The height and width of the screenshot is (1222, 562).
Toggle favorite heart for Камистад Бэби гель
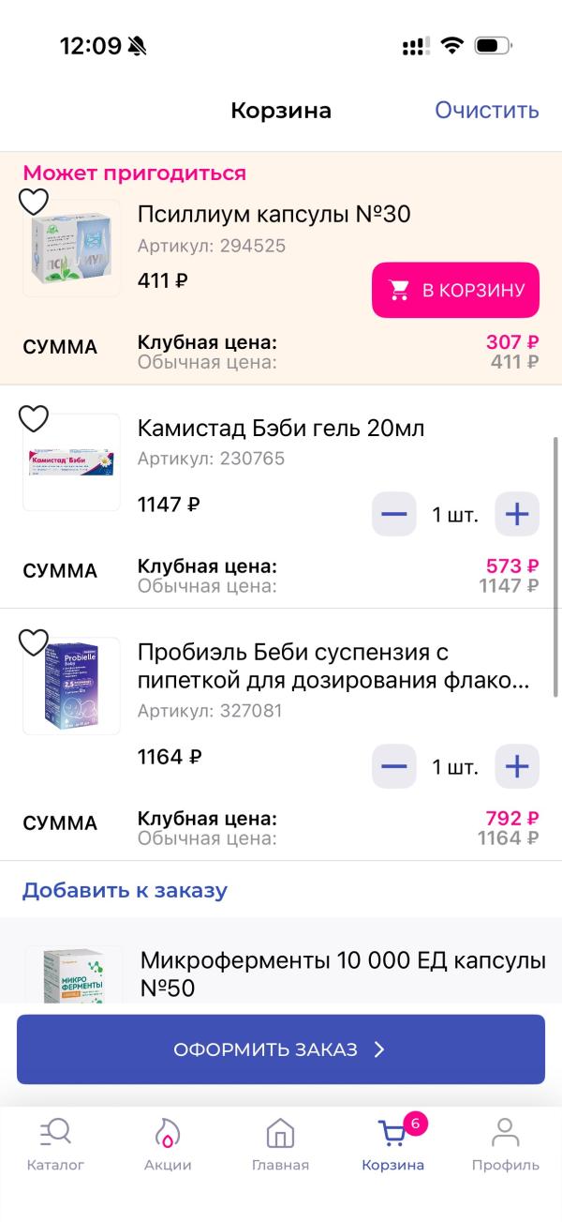34,418
